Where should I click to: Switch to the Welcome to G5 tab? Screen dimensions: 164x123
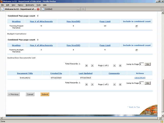tap(20, 9)
